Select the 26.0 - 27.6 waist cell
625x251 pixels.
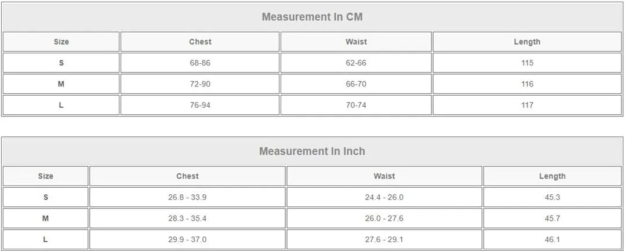(x=384, y=219)
